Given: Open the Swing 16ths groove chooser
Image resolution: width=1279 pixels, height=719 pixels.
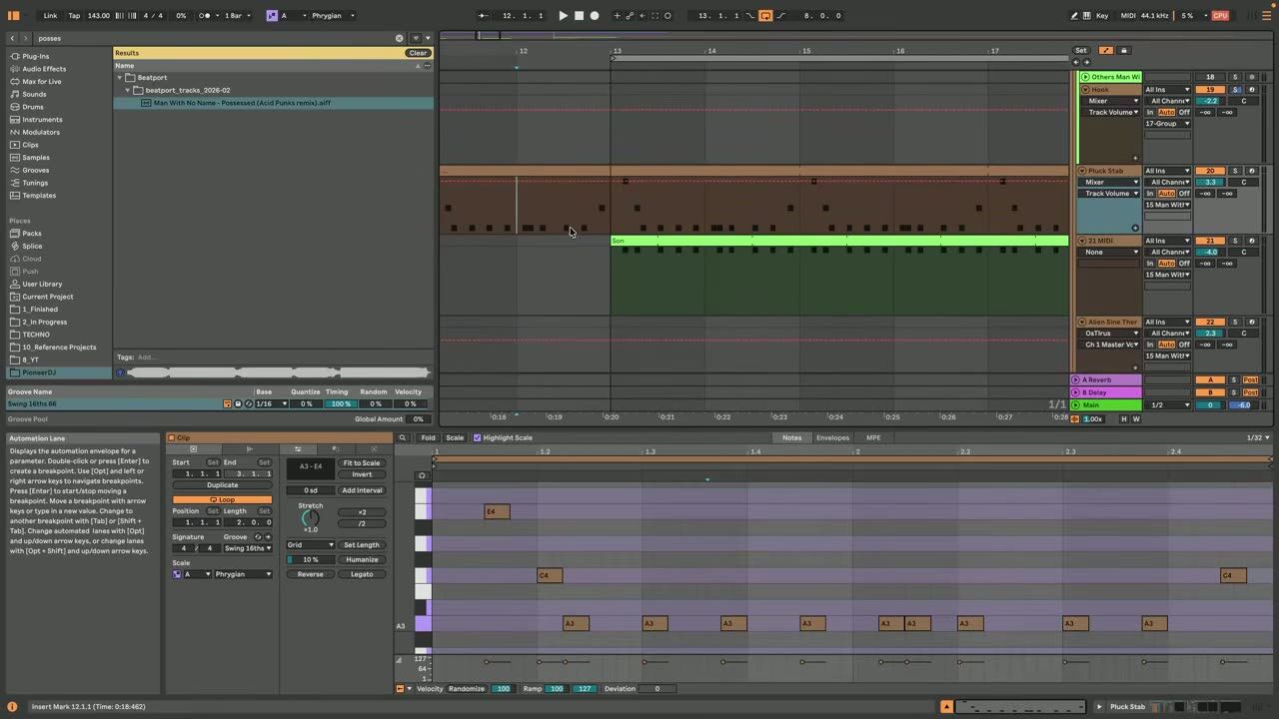Looking at the screenshot, I should pos(247,548).
